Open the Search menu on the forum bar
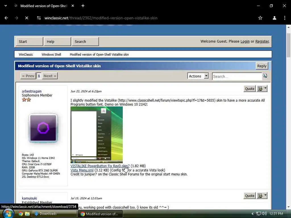 pyautogui.click(x=85, y=41)
